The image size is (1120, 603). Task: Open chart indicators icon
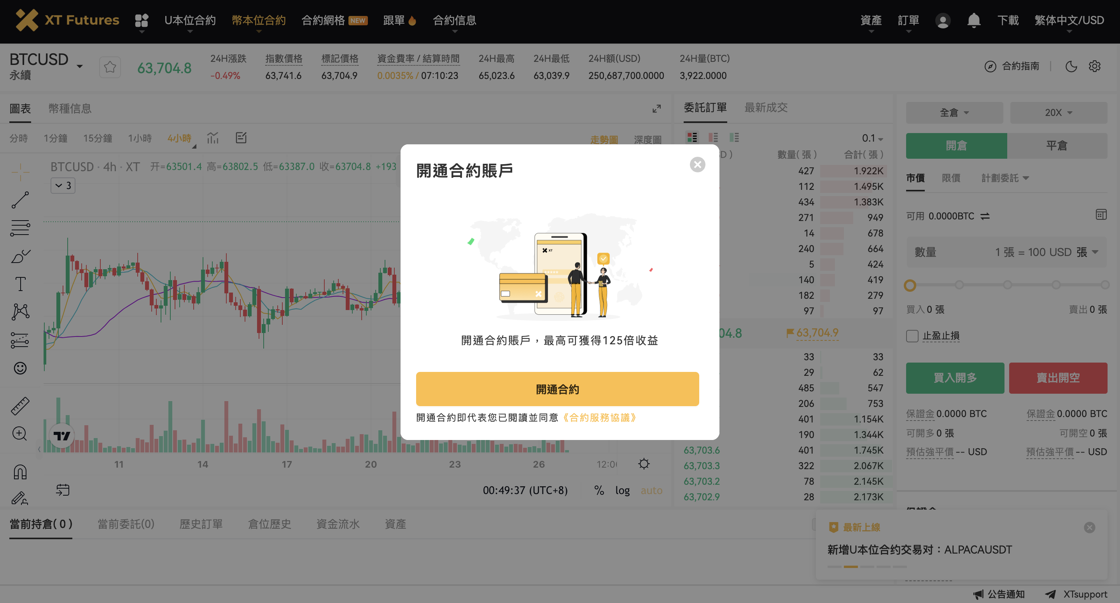point(213,138)
